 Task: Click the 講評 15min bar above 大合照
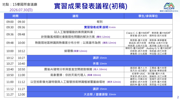(x=100, y=89)
